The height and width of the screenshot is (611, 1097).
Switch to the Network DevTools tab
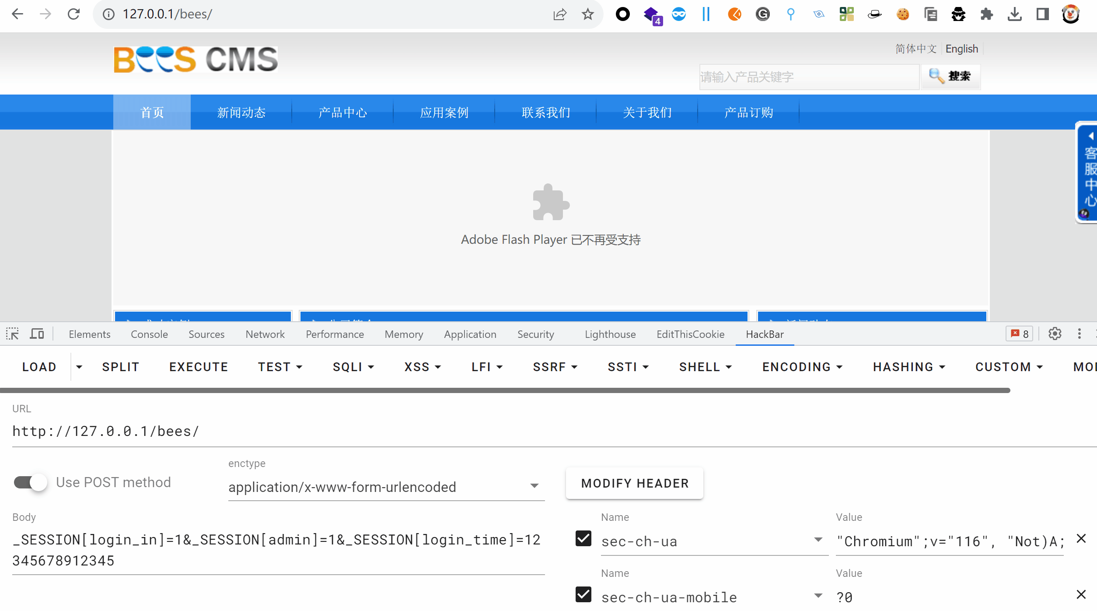click(x=265, y=334)
